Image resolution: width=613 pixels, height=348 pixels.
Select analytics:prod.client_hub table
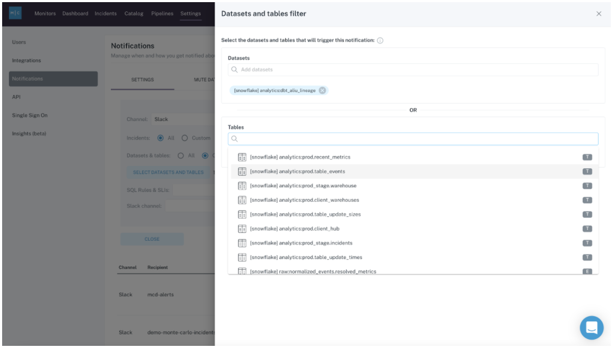click(x=414, y=228)
